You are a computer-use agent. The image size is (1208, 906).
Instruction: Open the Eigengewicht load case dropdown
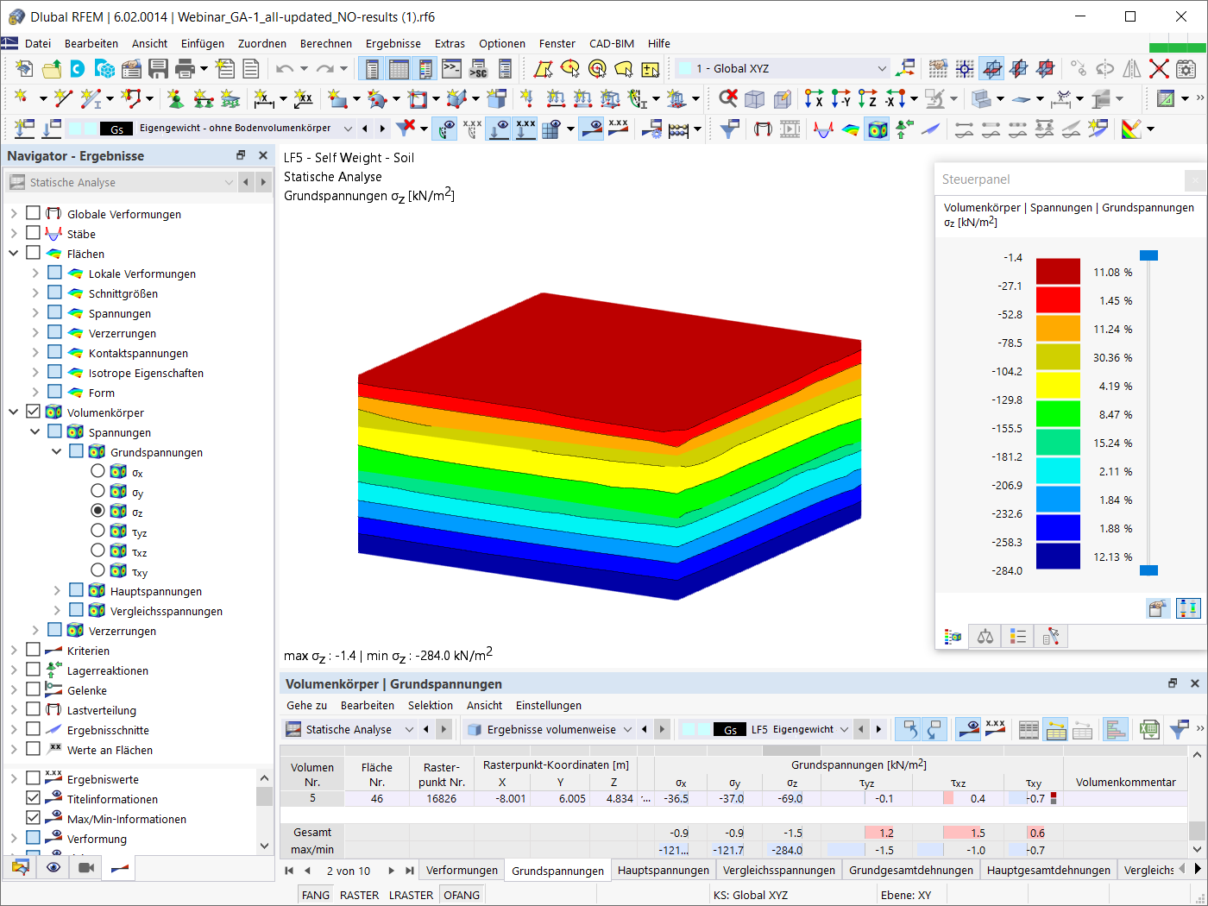pos(348,129)
